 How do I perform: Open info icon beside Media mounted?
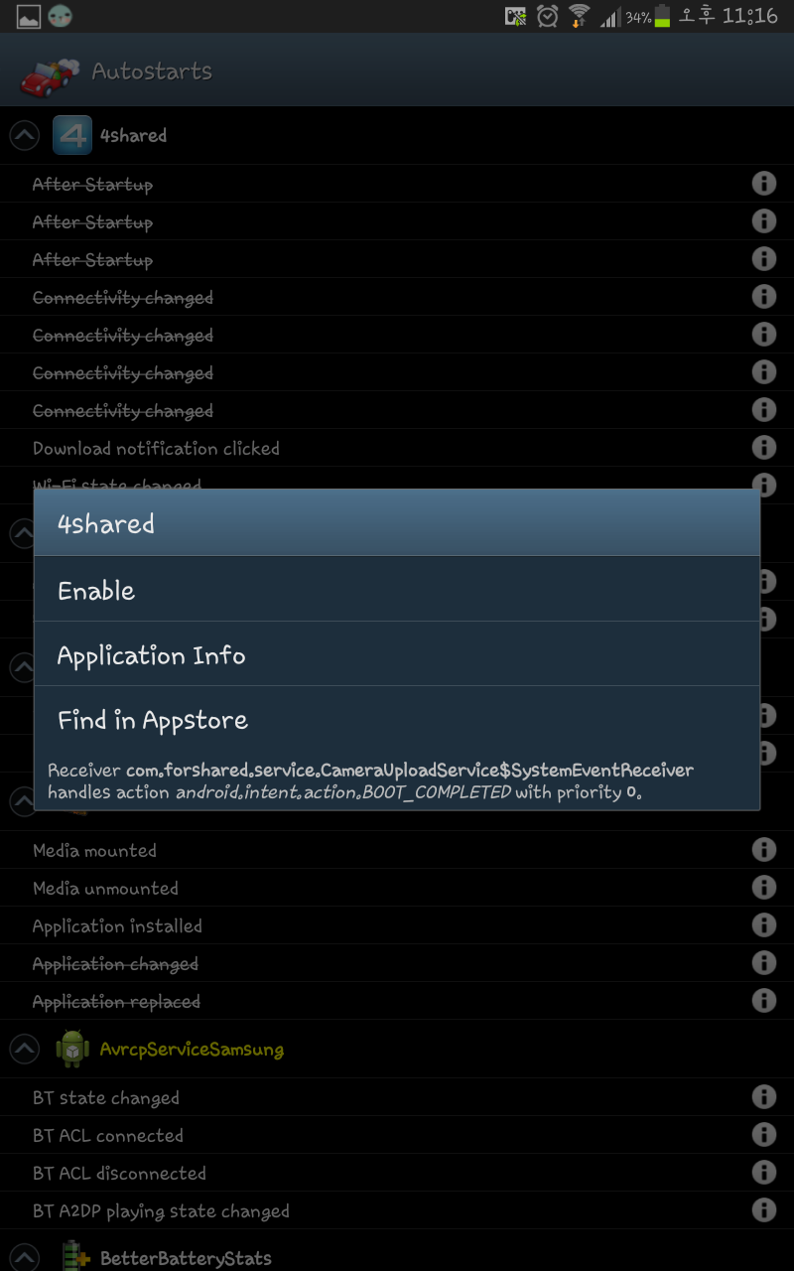[x=763, y=850]
